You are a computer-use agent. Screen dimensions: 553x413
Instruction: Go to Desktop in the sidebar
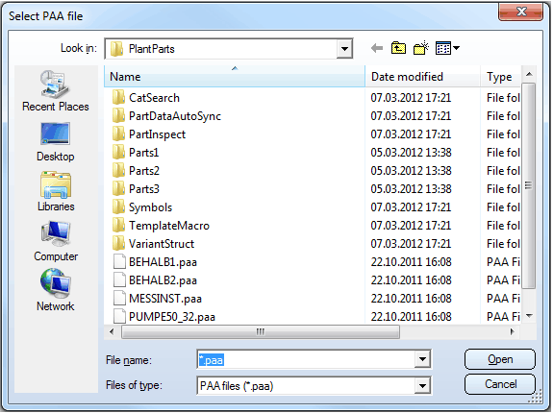tap(56, 142)
